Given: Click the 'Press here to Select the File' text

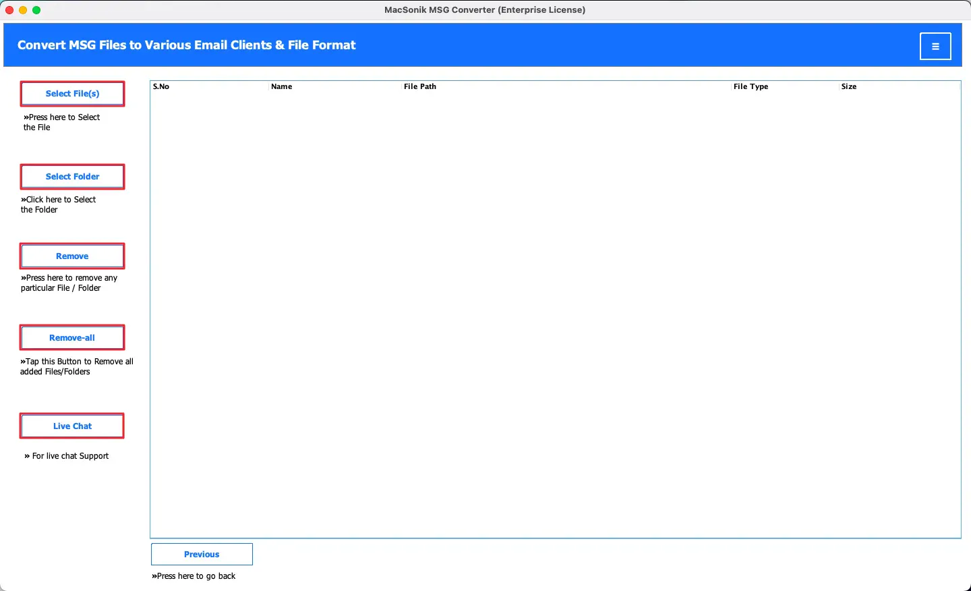Looking at the screenshot, I should tap(62, 122).
